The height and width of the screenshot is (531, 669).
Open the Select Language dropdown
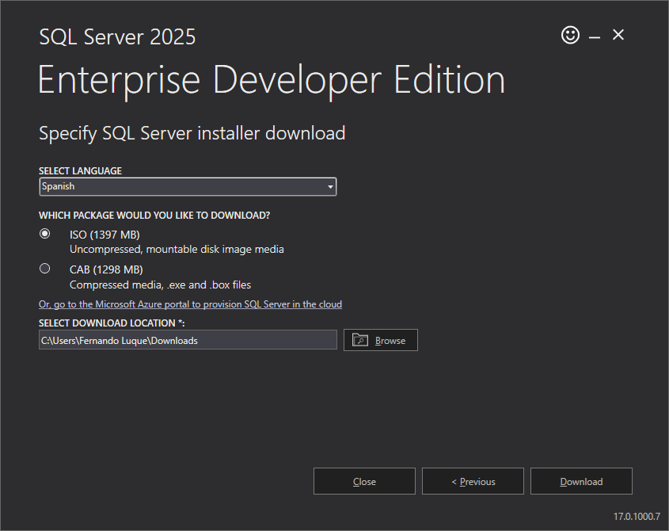[x=188, y=187]
